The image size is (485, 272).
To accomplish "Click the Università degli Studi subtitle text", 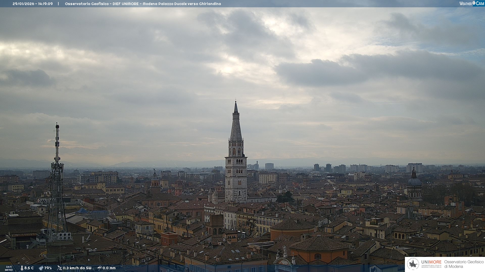I will coord(431,266).
